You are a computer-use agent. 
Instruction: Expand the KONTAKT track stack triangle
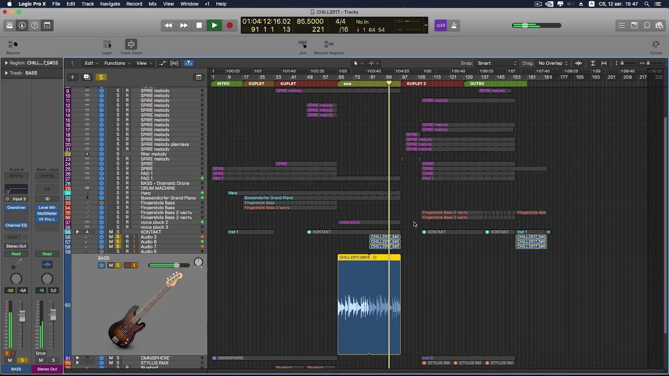[x=77, y=232]
